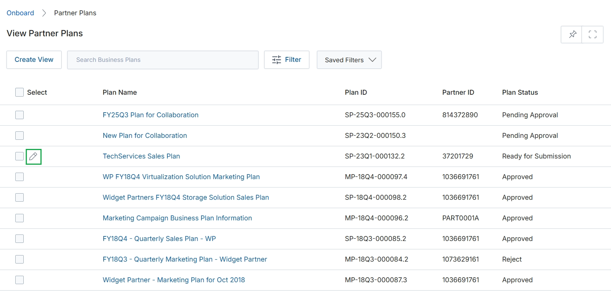Check the box for Marketing Campaign Business Plan
Viewport: 611px width, 291px height.
tap(19, 218)
